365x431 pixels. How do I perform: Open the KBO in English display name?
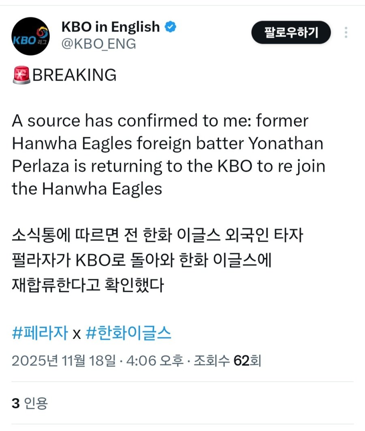110,27
